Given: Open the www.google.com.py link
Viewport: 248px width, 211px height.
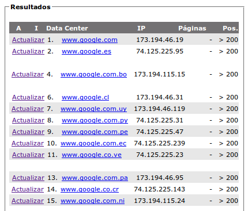Looking at the screenshot, I should (95, 120).
